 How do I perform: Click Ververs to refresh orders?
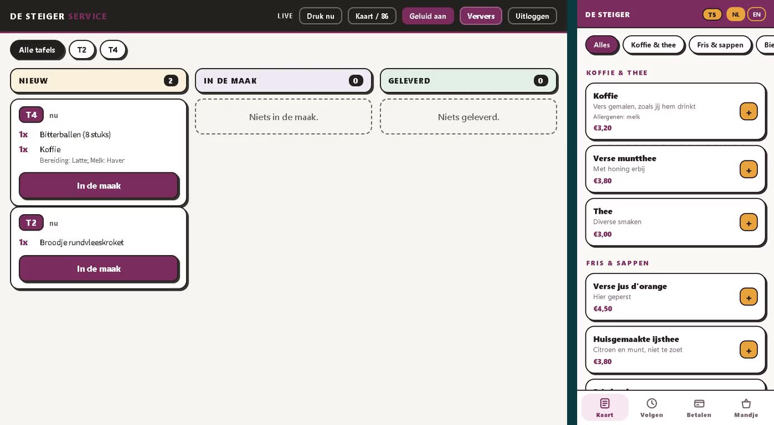[481, 16]
